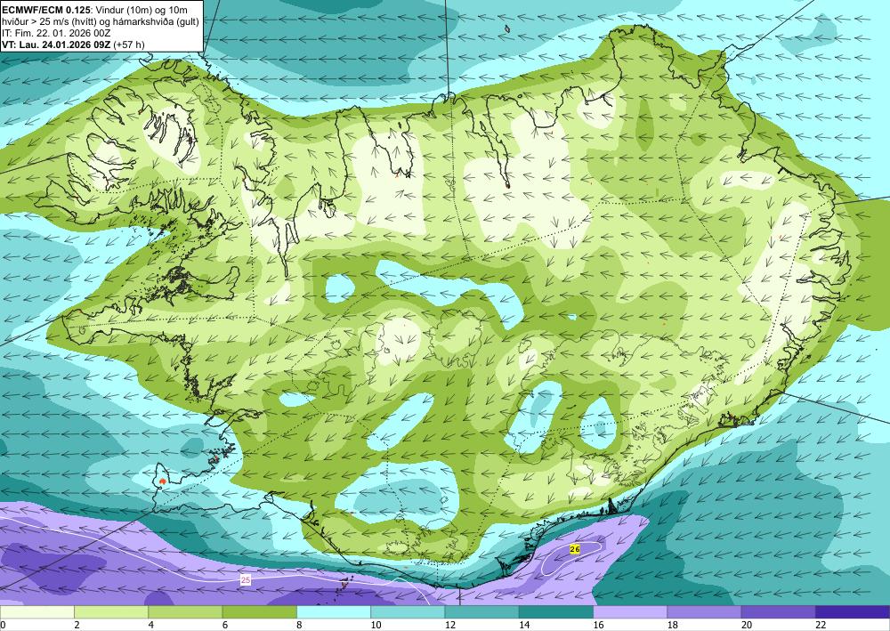Select the 14–16 m/s dark teal swatch

coord(556,611)
